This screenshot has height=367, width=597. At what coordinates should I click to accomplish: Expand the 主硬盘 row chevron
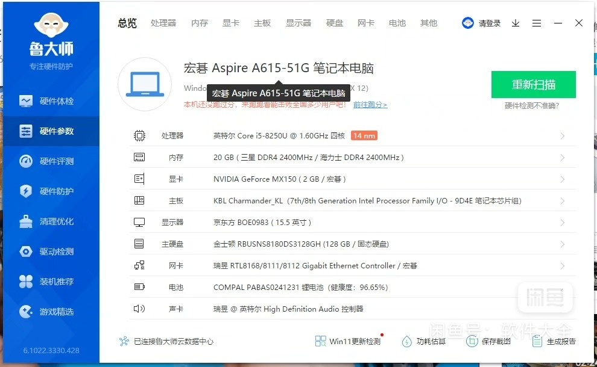563,244
